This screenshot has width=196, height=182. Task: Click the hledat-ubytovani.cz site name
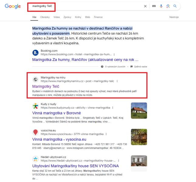tap(53, 157)
